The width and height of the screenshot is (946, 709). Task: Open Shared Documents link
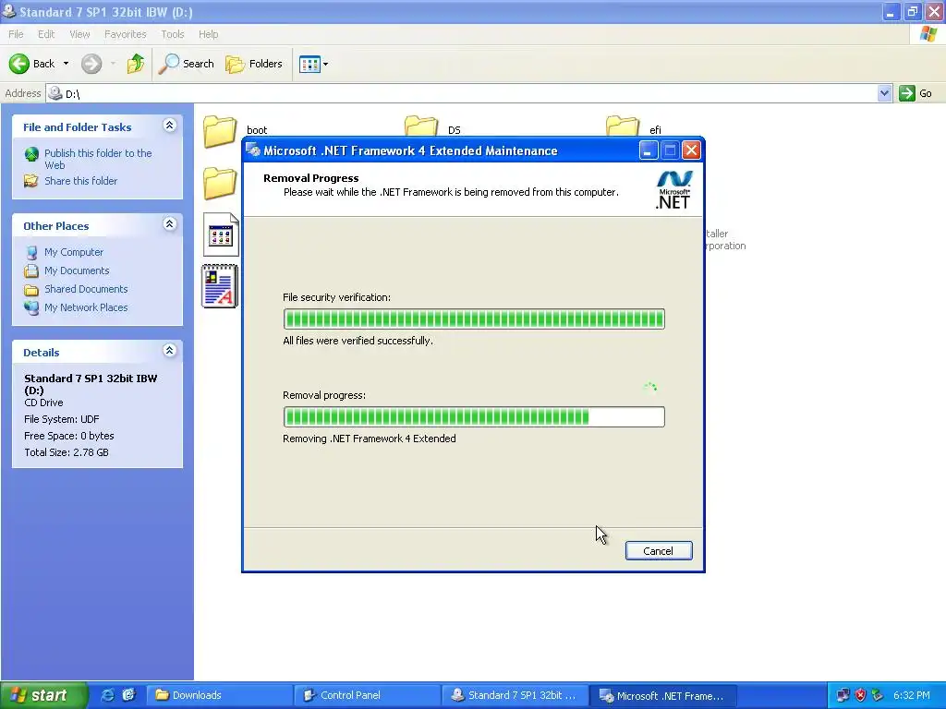click(86, 289)
